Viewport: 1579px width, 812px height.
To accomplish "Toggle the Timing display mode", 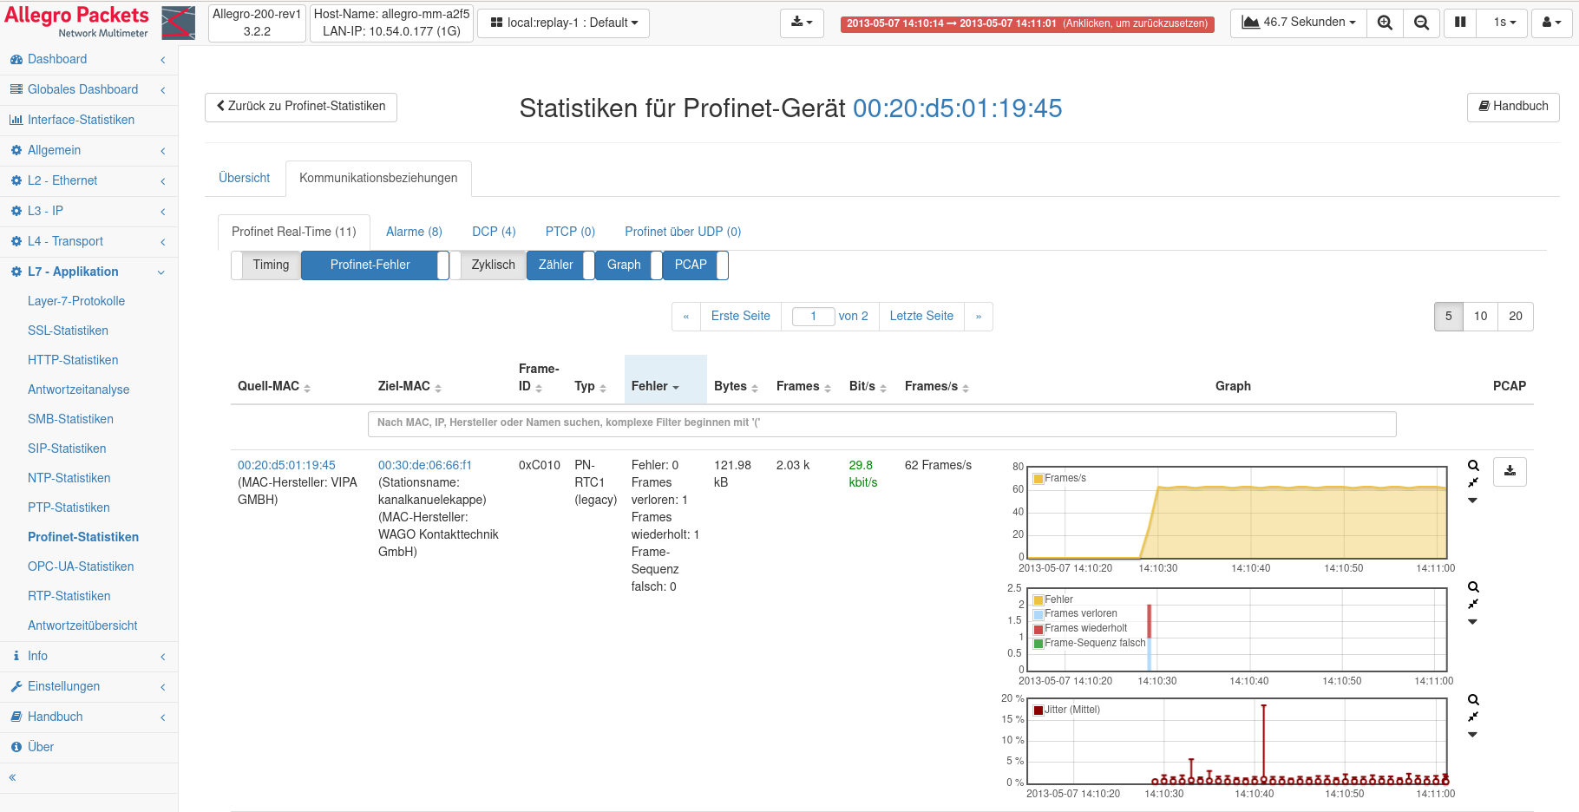I will (x=270, y=265).
